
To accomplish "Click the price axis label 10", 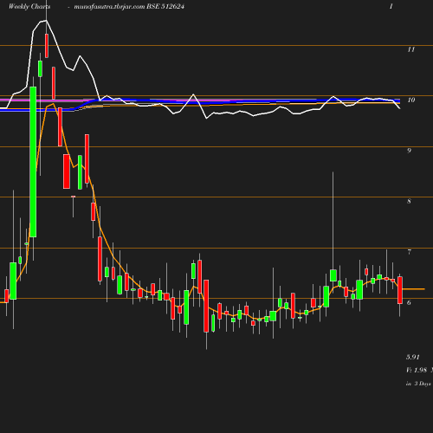I will (411, 100).
